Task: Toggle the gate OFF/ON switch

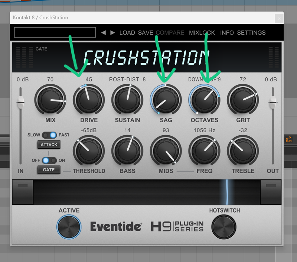Action: pyautogui.click(x=49, y=161)
